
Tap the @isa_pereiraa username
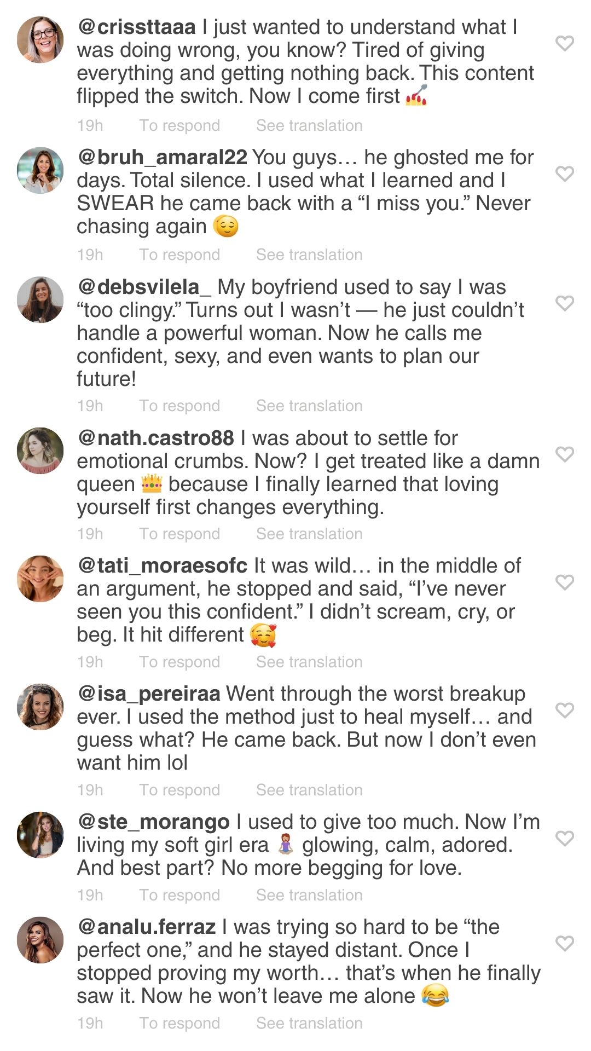[x=149, y=694]
